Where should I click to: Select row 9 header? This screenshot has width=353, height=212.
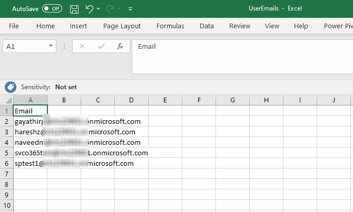(6, 195)
